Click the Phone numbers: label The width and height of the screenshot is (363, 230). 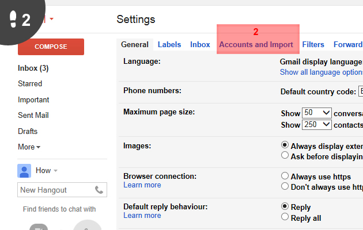[x=152, y=90]
